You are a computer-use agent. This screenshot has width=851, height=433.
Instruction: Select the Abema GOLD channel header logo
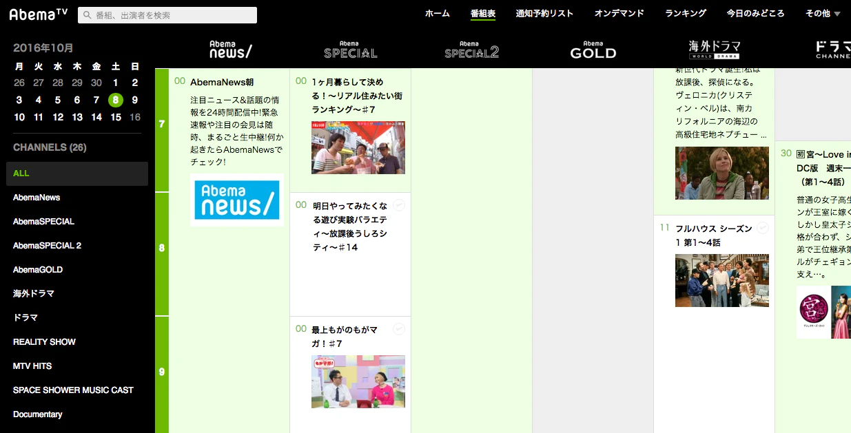pos(593,50)
